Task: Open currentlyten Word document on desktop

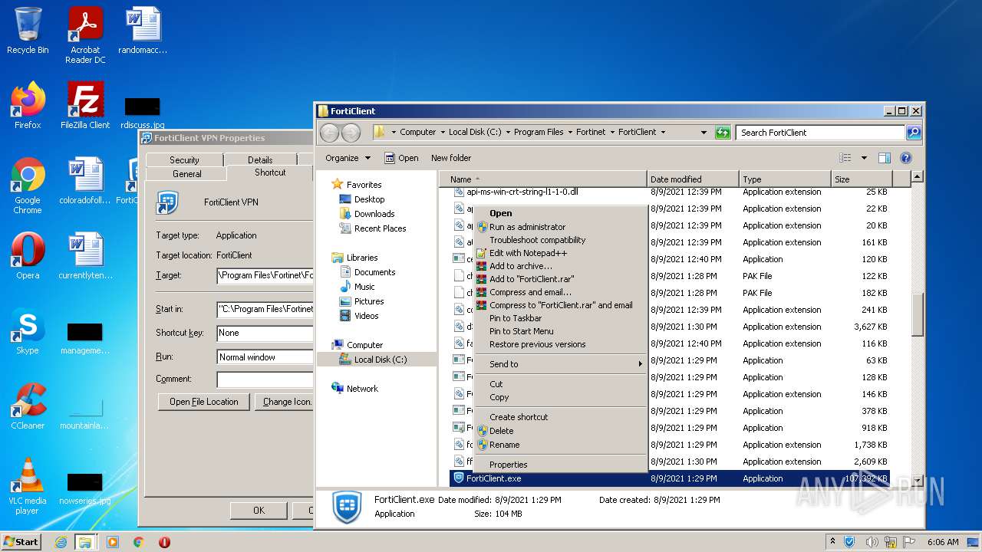Action: click(85, 255)
